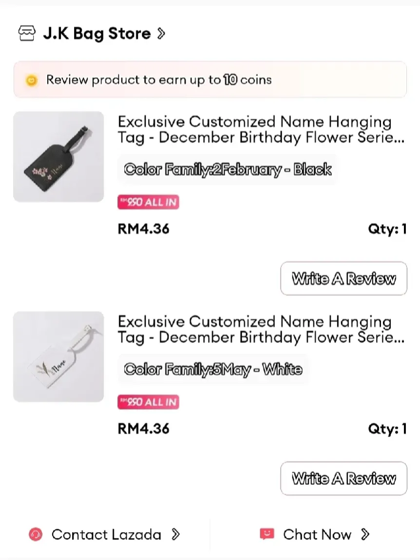Screen dimensions: 420x560
Task: Open the white tag product title text
Action: [x=261, y=329]
